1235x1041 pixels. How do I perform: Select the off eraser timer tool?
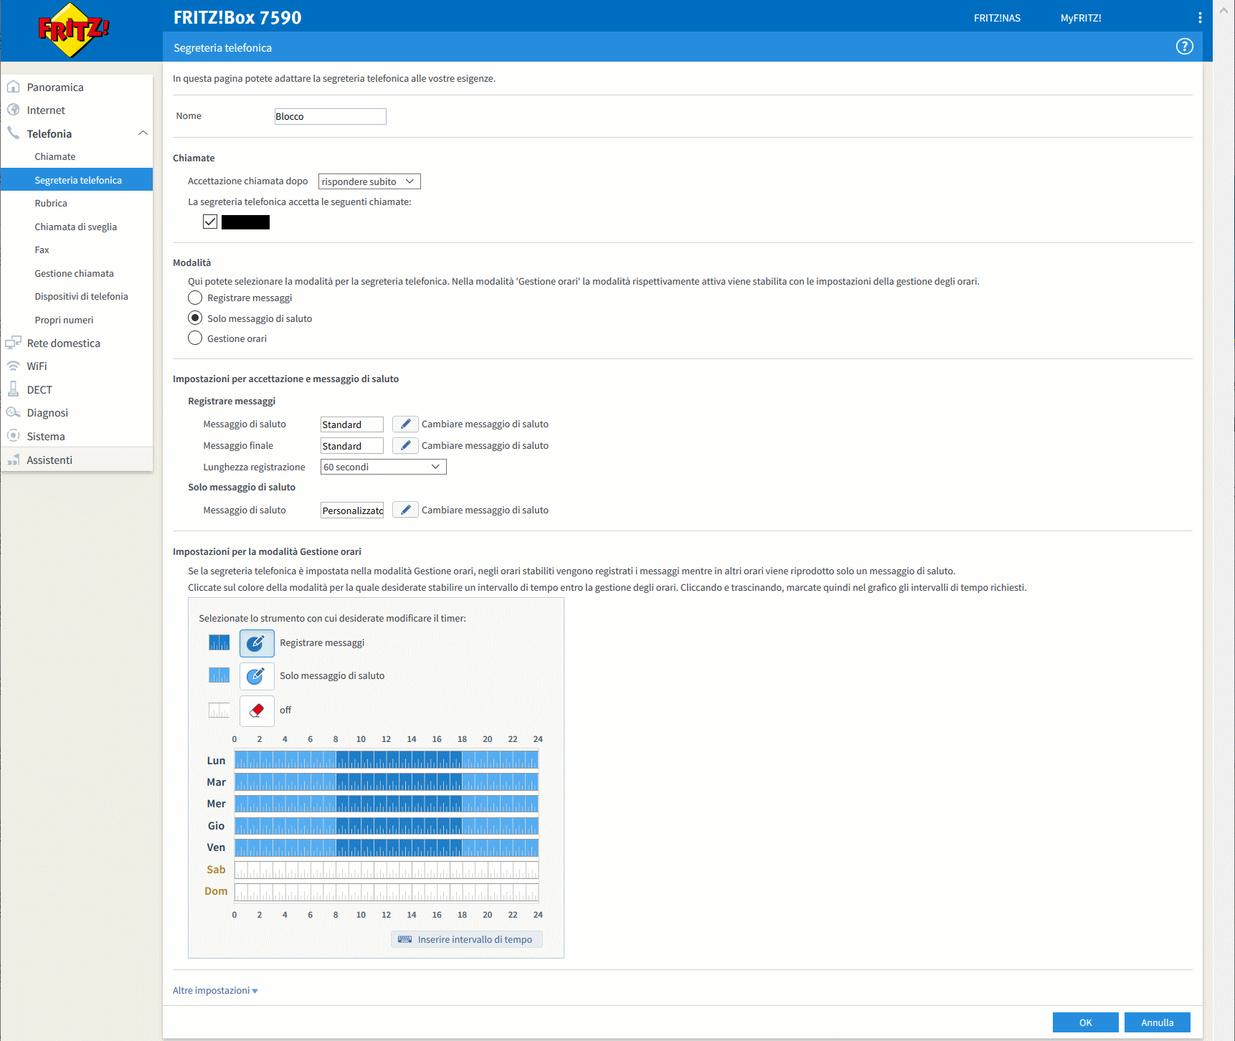[x=257, y=710]
